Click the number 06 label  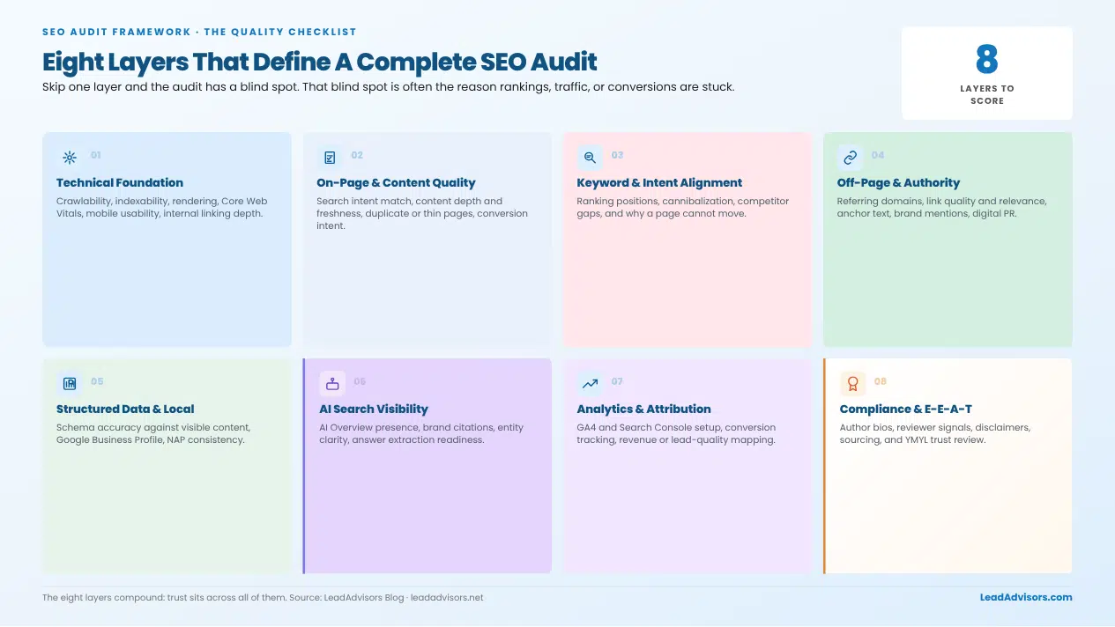(x=360, y=381)
